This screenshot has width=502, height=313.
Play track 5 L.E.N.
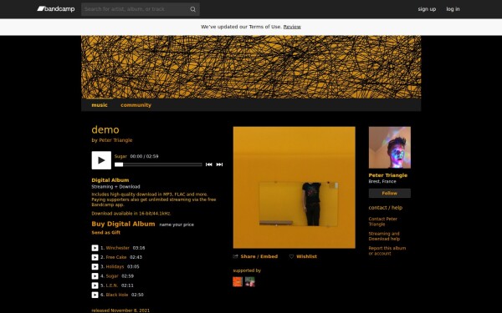[95, 285]
